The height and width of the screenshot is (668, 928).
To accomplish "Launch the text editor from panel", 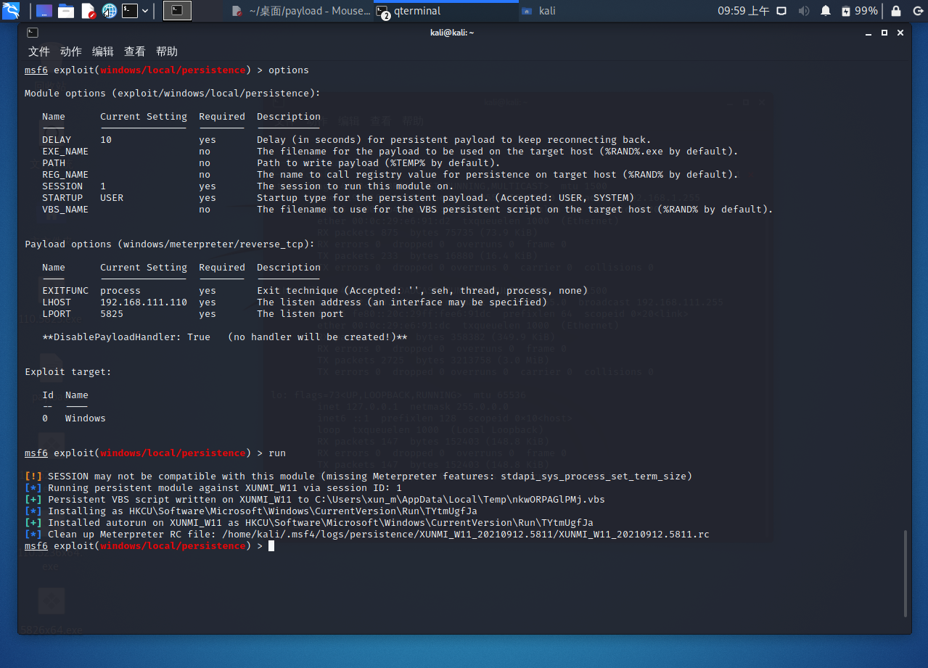I will point(88,11).
